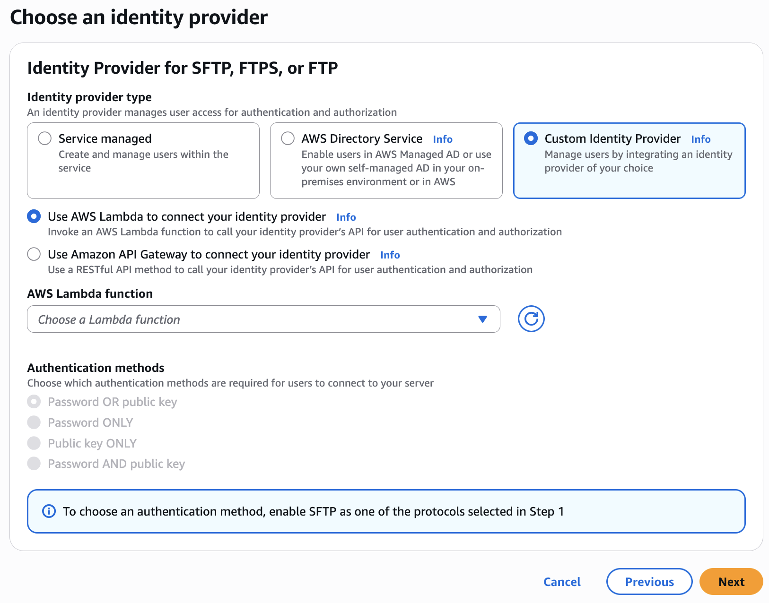Select AWS Directory Service option
The height and width of the screenshot is (603, 769).
click(x=288, y=138)
